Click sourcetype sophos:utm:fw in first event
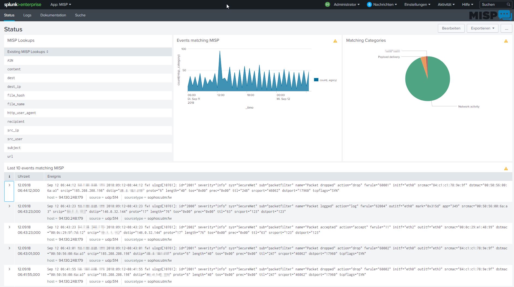The width and height of the screenshot is (514, 287). (160, 198)
